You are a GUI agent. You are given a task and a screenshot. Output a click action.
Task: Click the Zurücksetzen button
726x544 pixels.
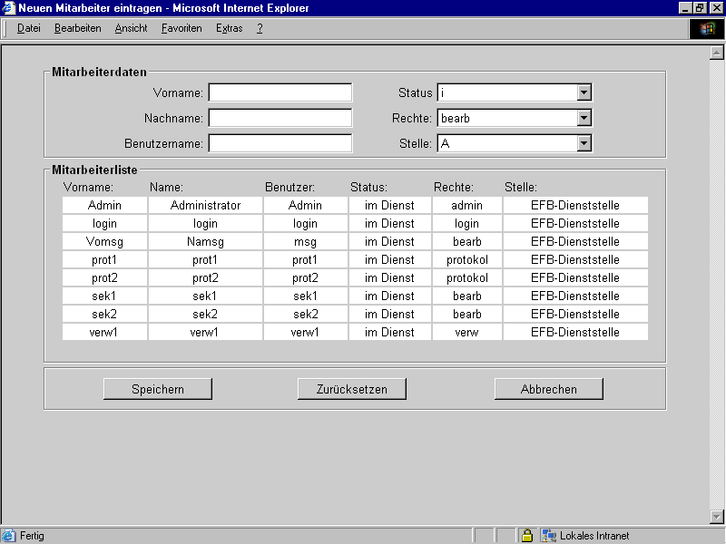(351, 389)
